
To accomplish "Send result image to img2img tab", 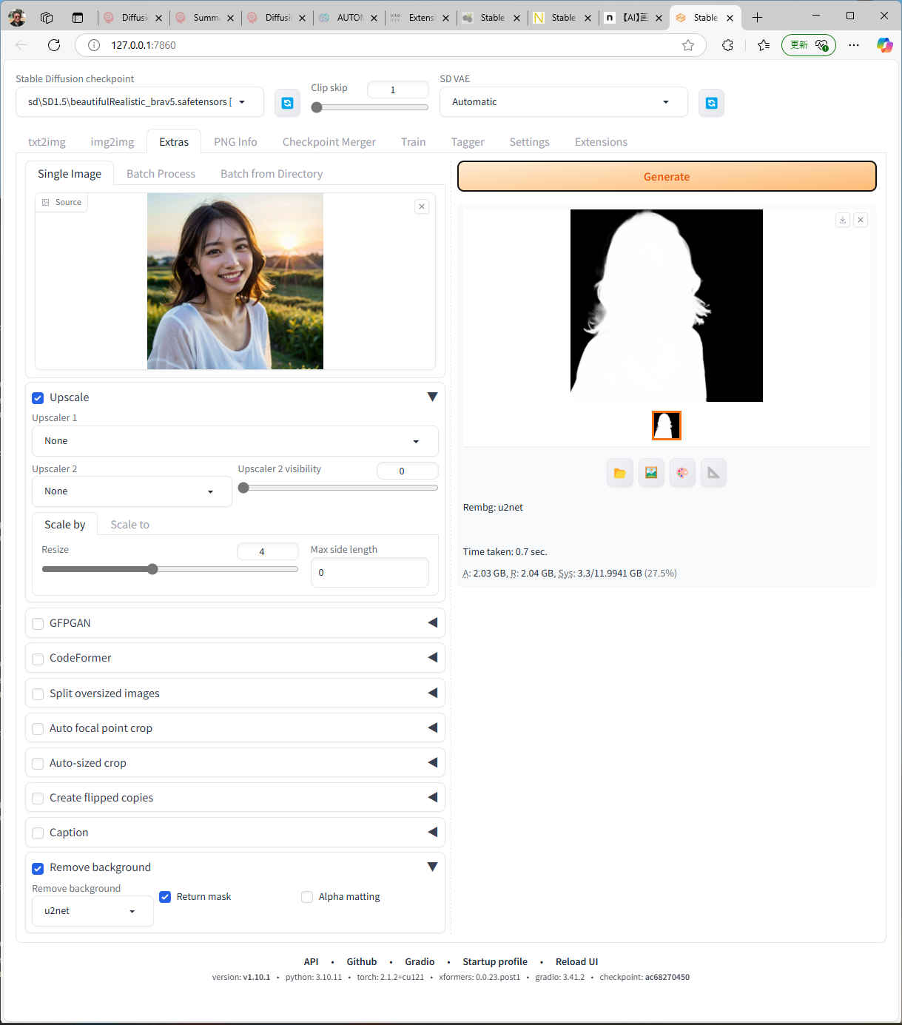I will (651, 473).
